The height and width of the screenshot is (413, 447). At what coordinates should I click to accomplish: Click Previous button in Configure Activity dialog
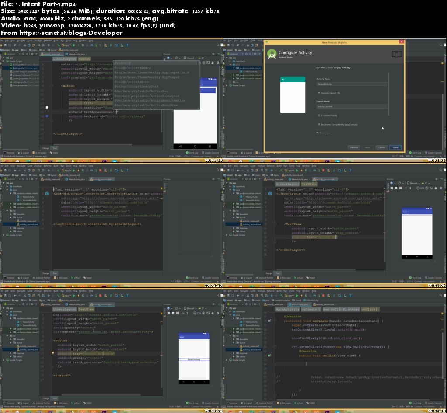(354, 147)
